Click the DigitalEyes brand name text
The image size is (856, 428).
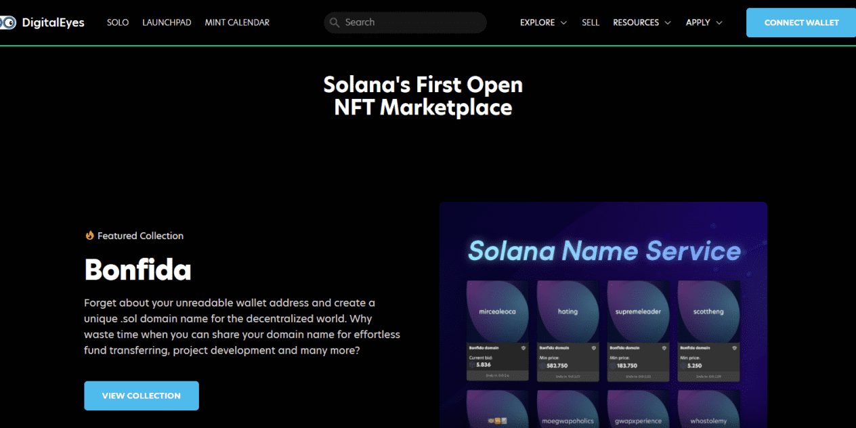[53, 23]
